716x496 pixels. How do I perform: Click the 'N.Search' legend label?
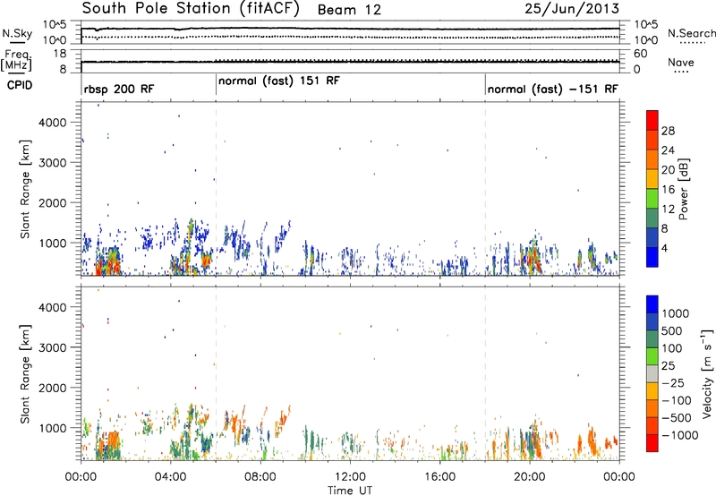691,33
